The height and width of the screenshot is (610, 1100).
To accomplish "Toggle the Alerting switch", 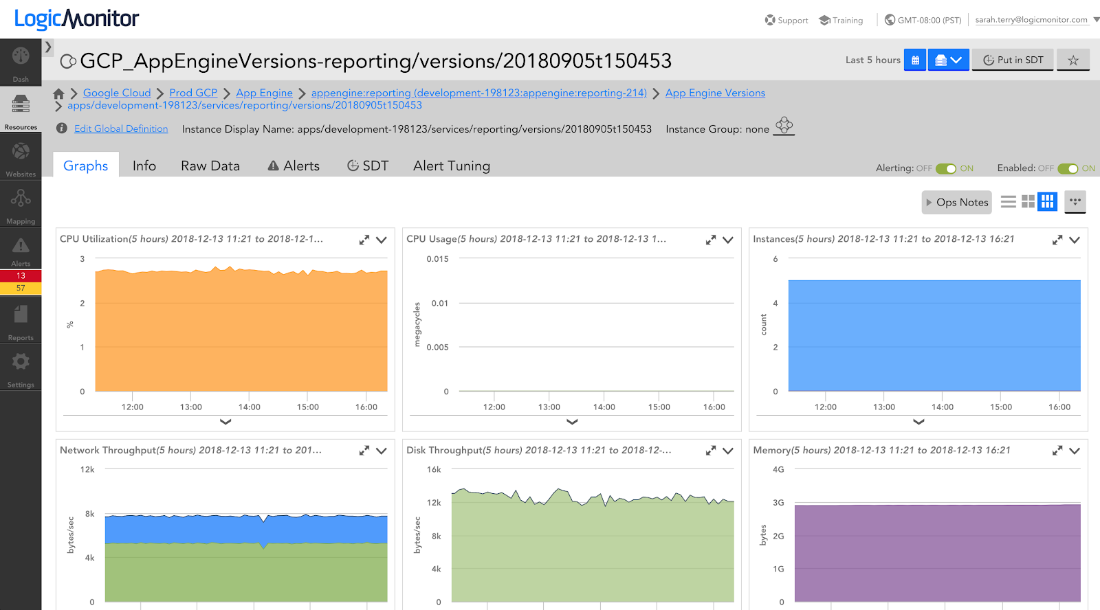I will click(x=946, y=168).
